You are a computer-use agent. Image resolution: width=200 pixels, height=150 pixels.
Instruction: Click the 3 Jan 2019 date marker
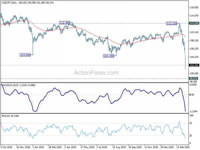pyautogui.click(x=38, y=147)
